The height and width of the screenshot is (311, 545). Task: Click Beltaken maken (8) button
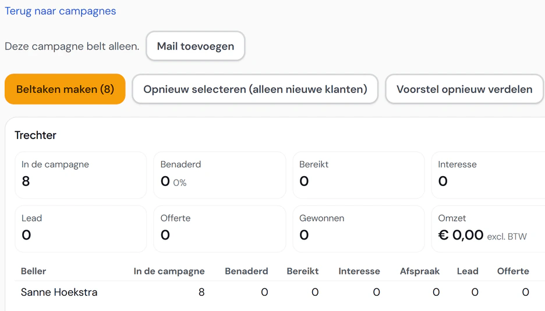65,89
